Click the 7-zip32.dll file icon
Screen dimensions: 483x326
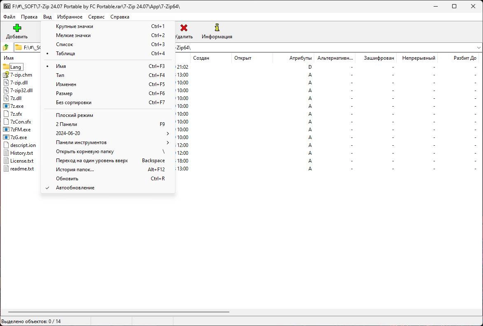point(6,91)
